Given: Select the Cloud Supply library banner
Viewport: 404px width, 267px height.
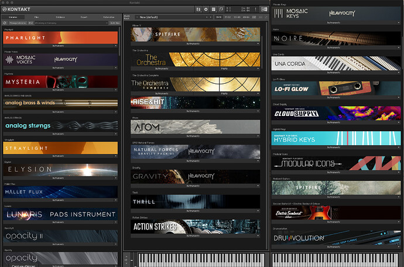Looking at the screenshot, I should click(336, 113).
